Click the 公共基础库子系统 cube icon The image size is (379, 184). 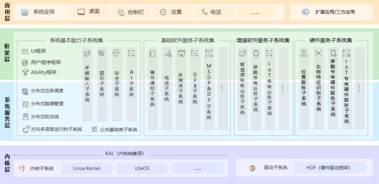coord(94,129)
